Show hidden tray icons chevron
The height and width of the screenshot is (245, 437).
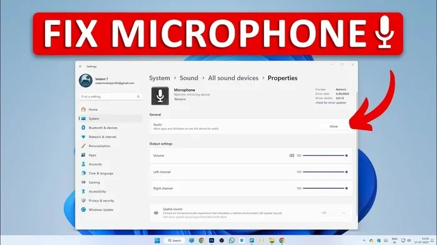click(364, 240)
